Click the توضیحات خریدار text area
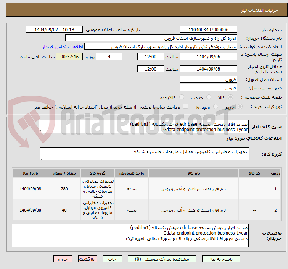 (x=130, y=235)
